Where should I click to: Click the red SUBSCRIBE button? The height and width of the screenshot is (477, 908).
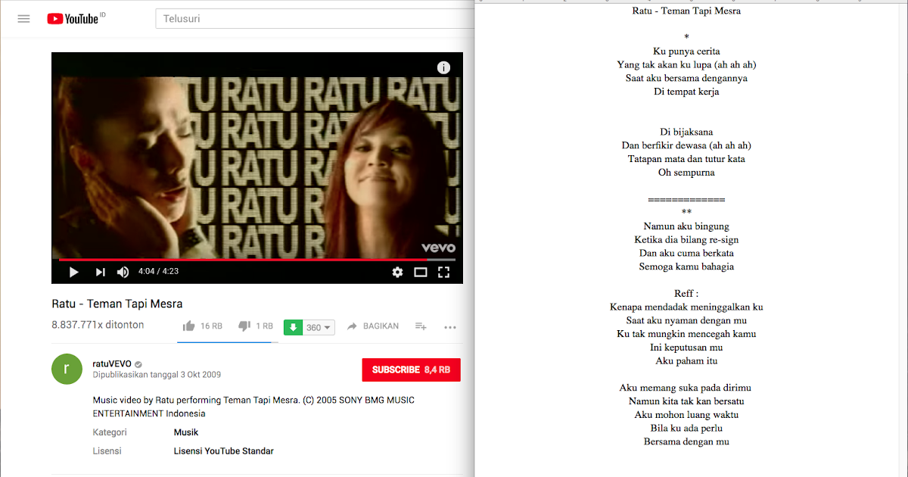411,369
